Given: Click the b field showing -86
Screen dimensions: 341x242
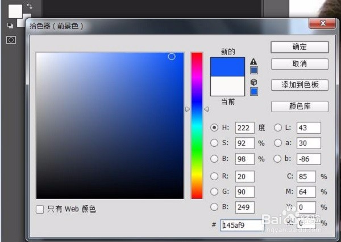Looking at the screenshot, I should pyautogui.click(x=309, y=159).
